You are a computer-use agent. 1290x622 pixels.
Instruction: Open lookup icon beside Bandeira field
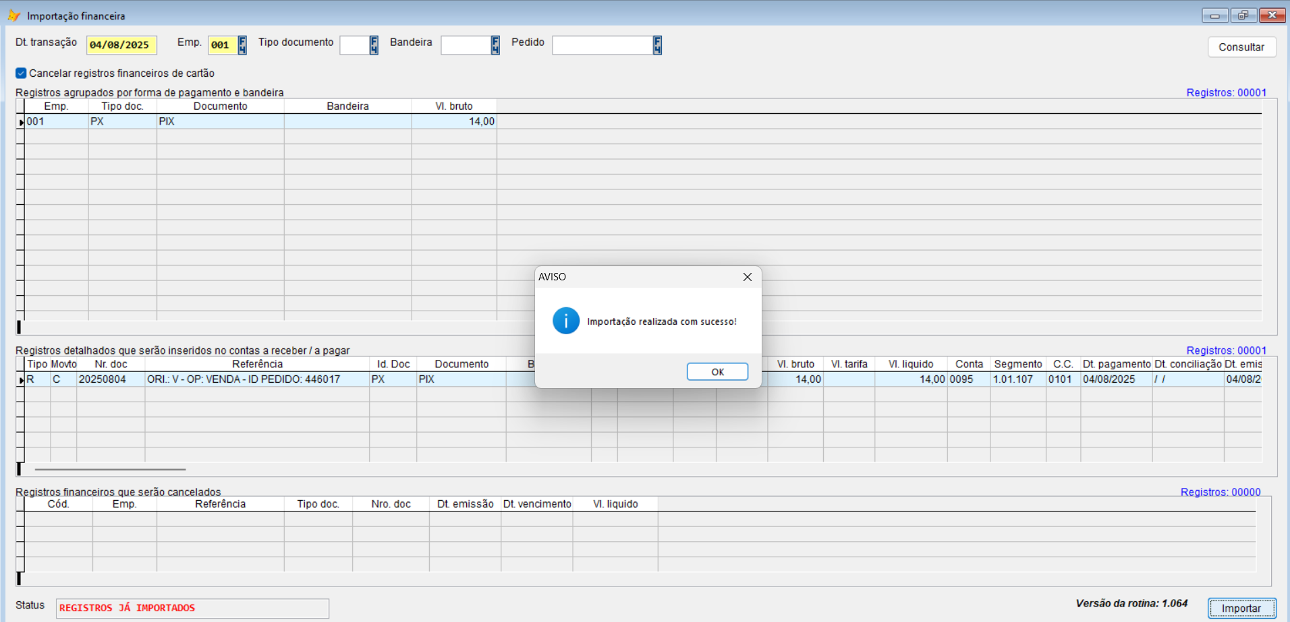(495, 45)
